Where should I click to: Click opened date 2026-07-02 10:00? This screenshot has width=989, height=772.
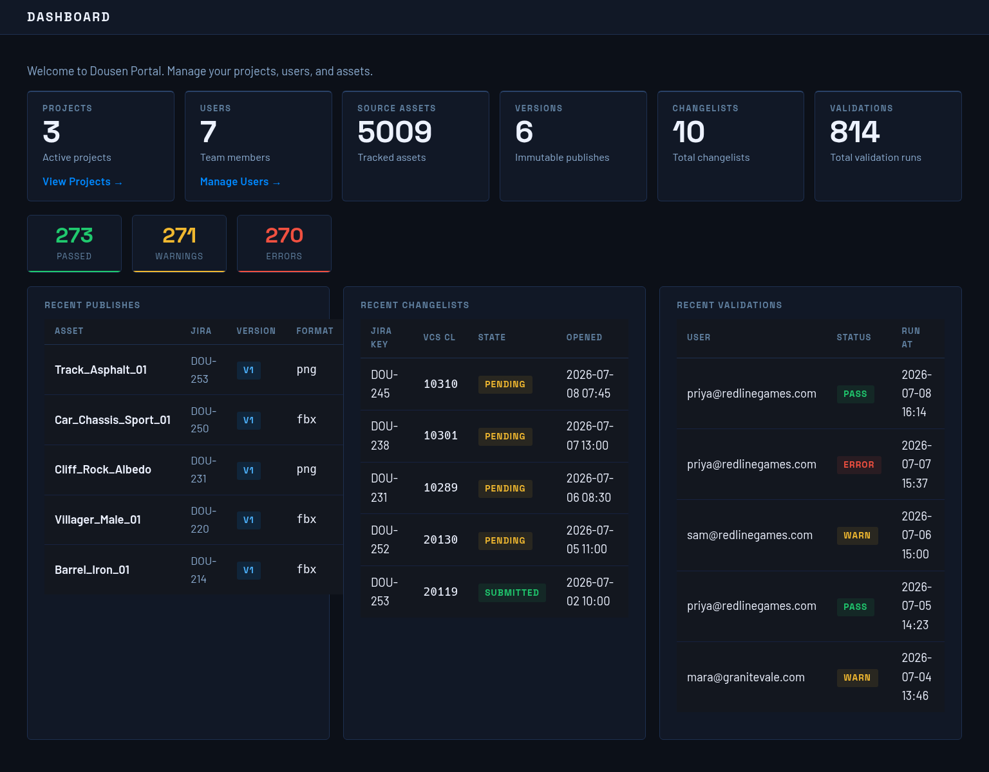pyautogui.click(x=590, y=592)
